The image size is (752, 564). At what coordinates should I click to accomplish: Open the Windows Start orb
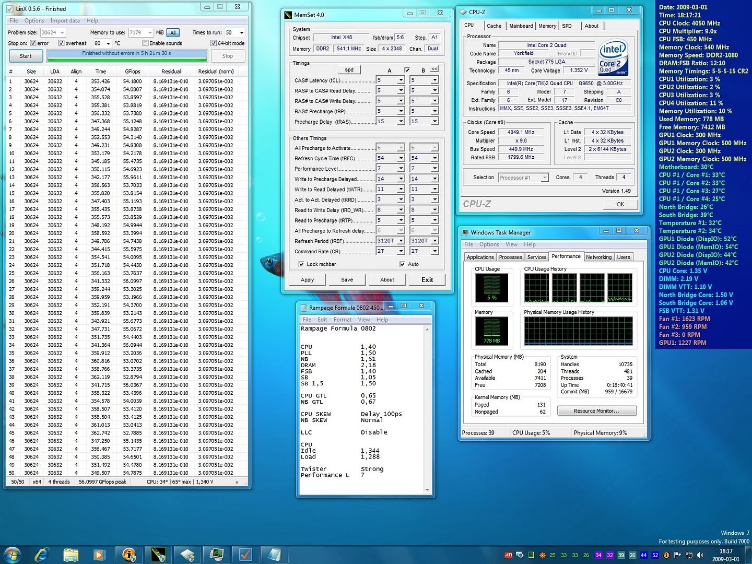pos(11,554)
